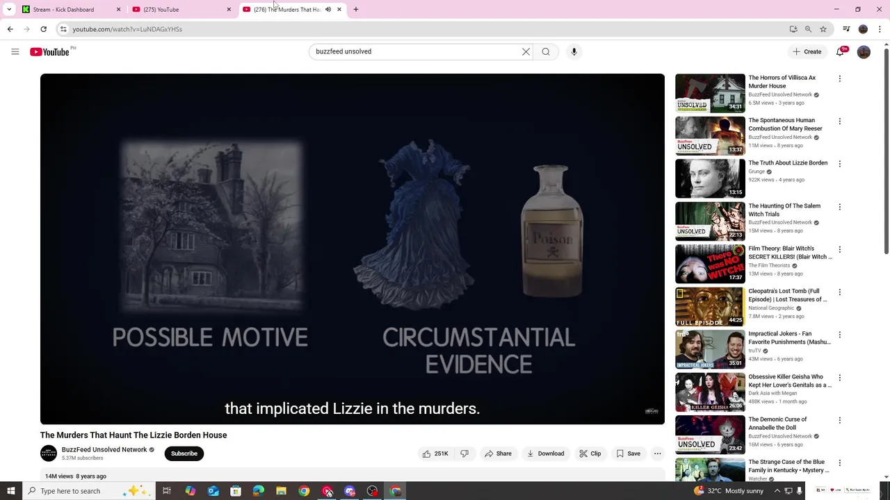Start voice search with the microphone

[x=574, y=51]
